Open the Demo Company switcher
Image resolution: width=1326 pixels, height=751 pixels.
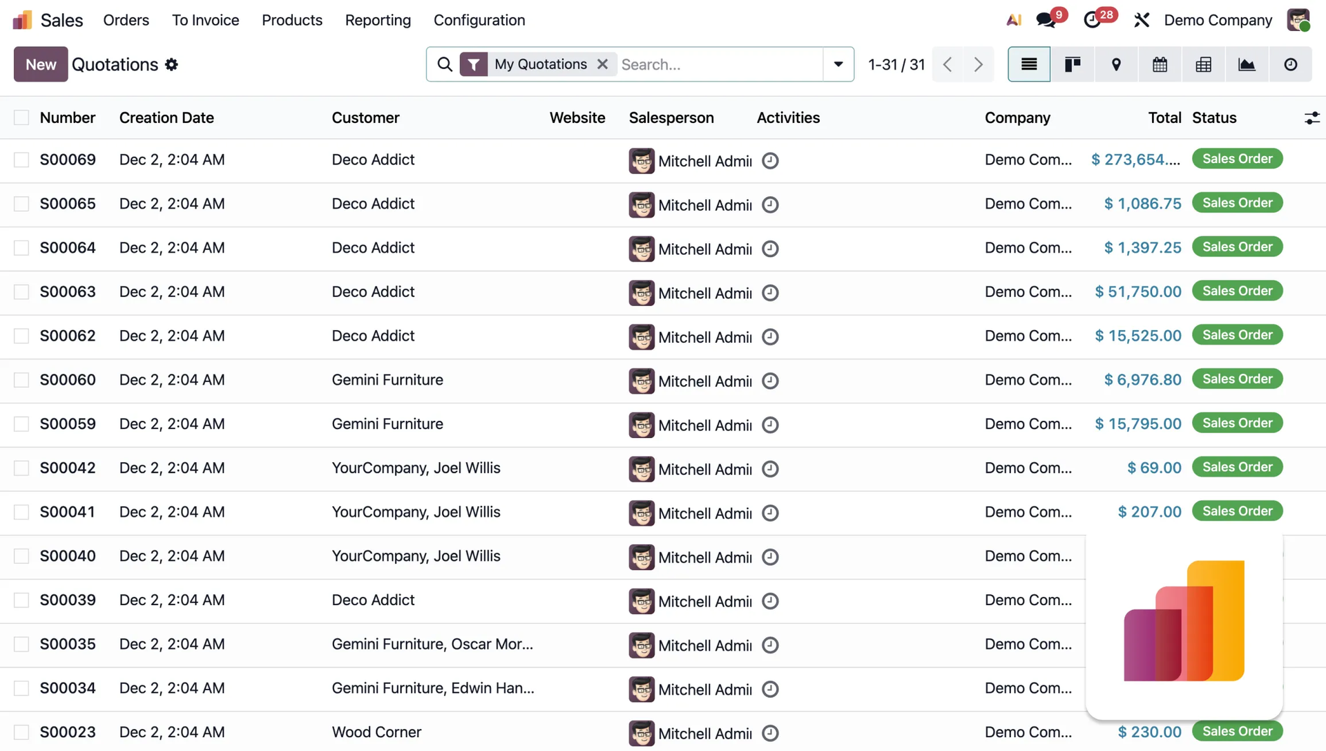1218,20
